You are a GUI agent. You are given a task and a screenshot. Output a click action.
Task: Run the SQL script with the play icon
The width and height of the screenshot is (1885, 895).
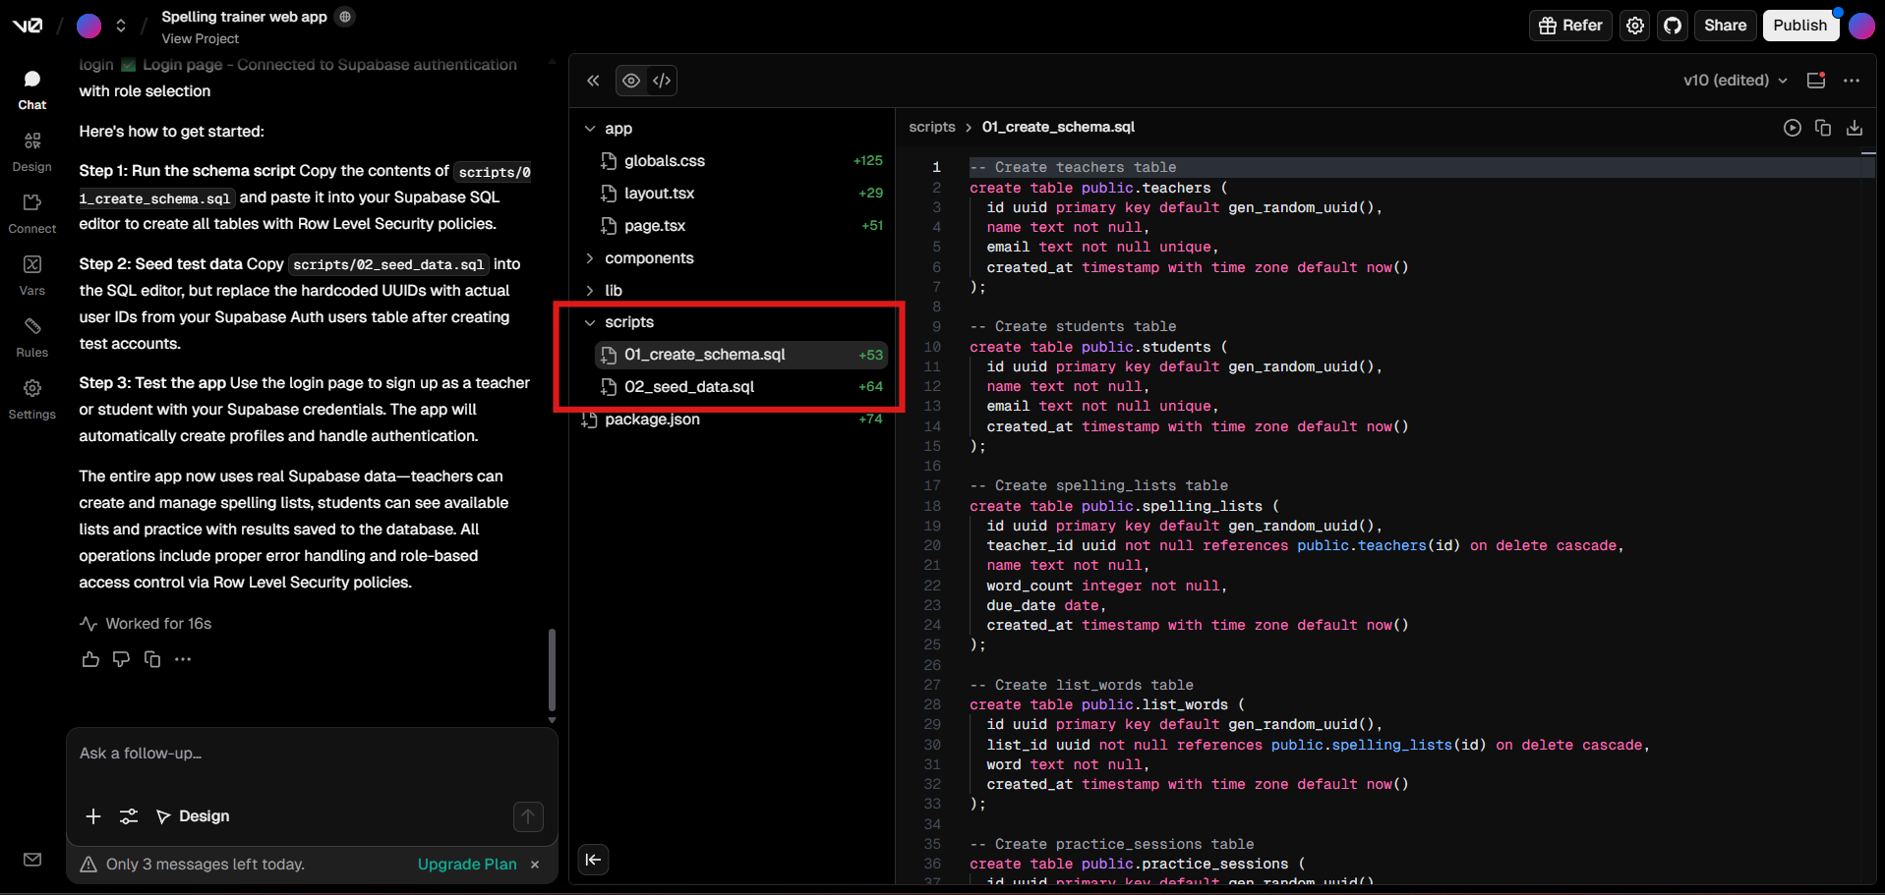pos(1793,128)
